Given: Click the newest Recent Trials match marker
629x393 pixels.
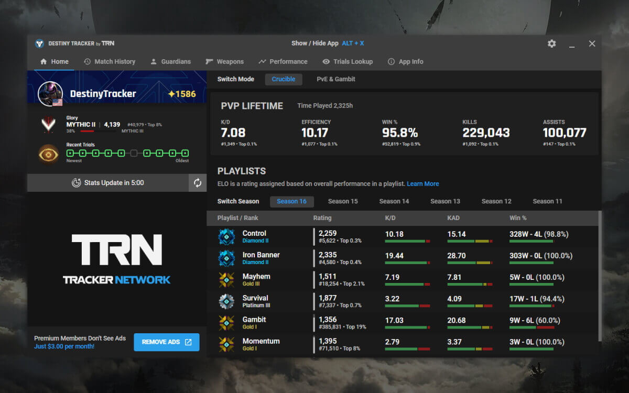Looking at the screenshot, I should point(70,153).
